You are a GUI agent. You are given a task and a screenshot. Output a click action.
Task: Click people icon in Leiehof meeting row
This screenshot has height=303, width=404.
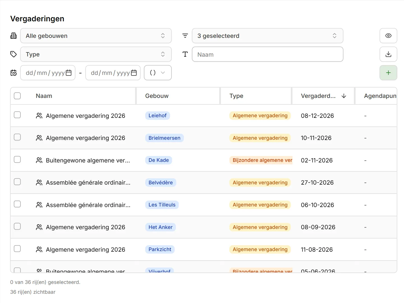click(39, 116)
